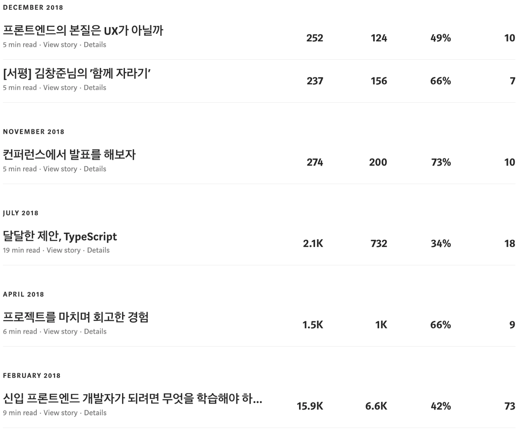
Task: Open the '신입 프론트엔드 개발자가 되려면' story title
Action: tap(133, 399)
